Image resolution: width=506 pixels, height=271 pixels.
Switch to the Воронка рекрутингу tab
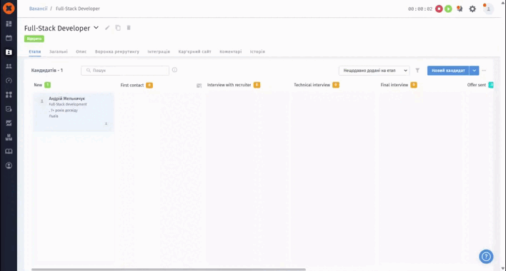click(x=116, y=51)
